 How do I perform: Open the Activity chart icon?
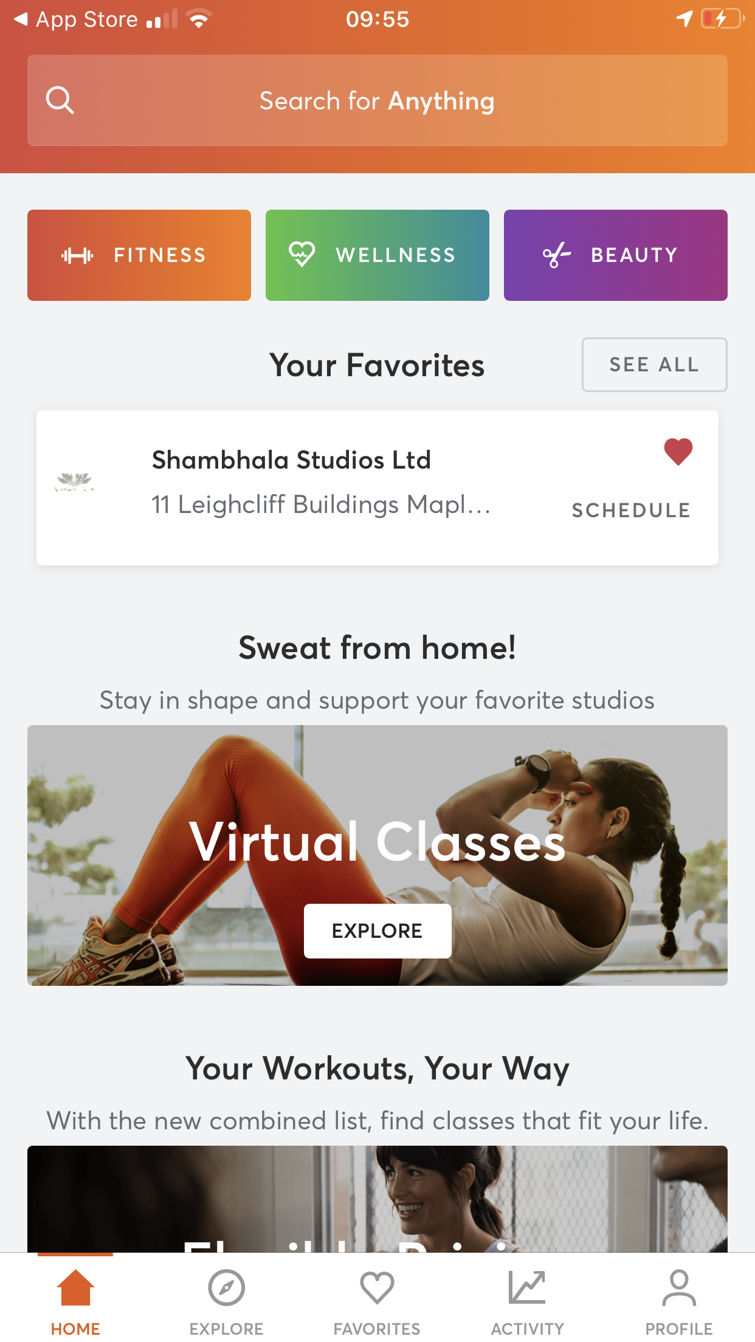(527, 1287)
